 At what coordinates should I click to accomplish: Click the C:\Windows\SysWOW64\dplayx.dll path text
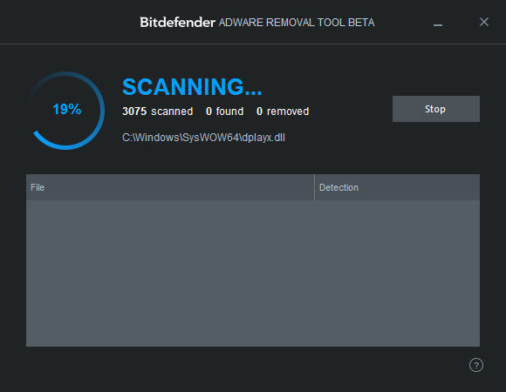(203, 138)
